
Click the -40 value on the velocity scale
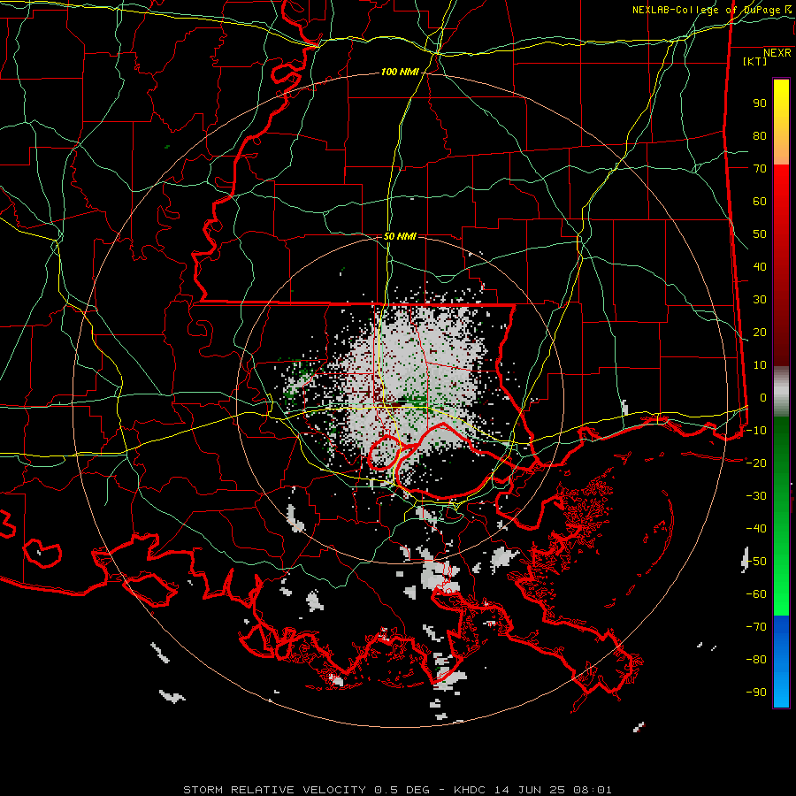pyautogui.click(x=756, y=529)
